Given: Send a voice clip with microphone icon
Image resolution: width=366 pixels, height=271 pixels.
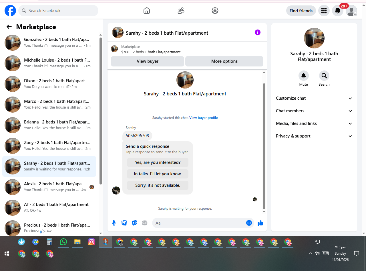Looking at the screenshot, I should tap(114, 223).
